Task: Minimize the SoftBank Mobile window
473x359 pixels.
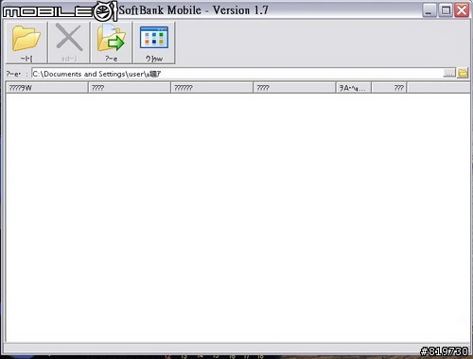Action: click(429, 10)
